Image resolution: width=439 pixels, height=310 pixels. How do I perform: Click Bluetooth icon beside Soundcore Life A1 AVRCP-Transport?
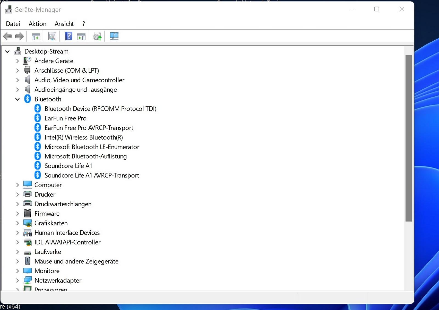38,175
